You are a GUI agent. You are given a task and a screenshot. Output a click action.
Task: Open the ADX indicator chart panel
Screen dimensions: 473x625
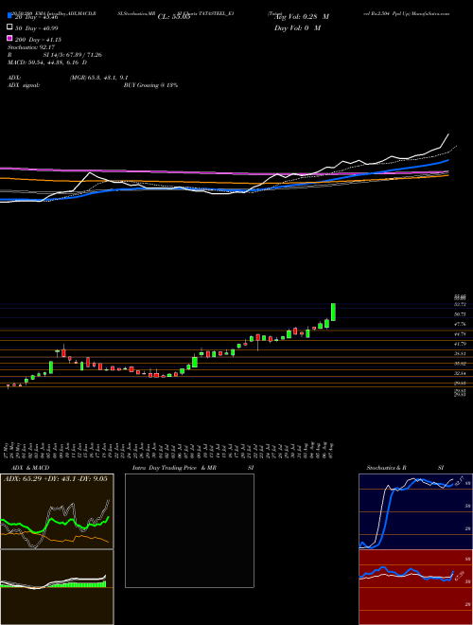[57, 511]
